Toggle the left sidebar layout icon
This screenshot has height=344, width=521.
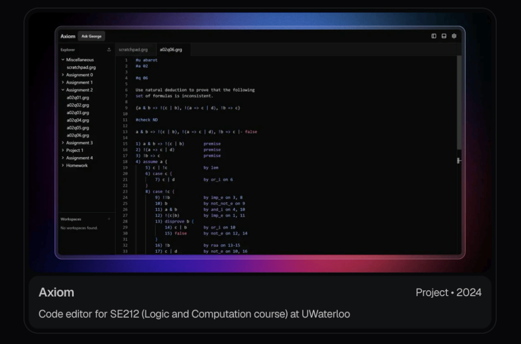click(x=434, y=36)
